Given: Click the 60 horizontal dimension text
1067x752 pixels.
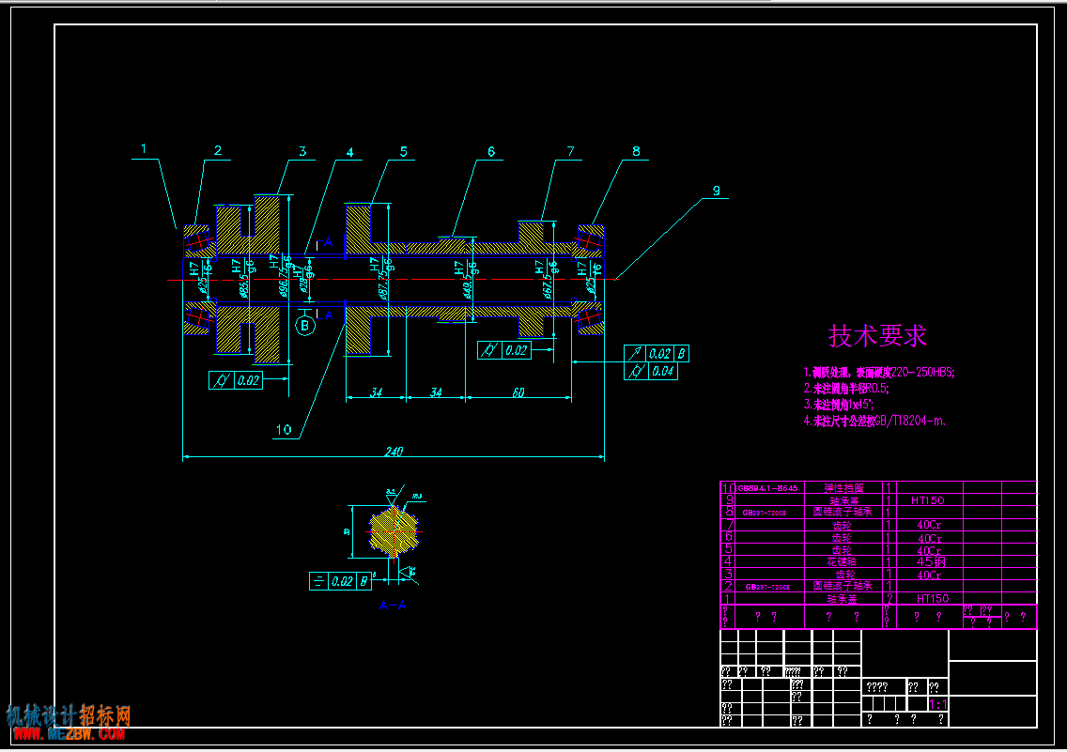Looking at the screenshot, I should [x=518, y=391].
